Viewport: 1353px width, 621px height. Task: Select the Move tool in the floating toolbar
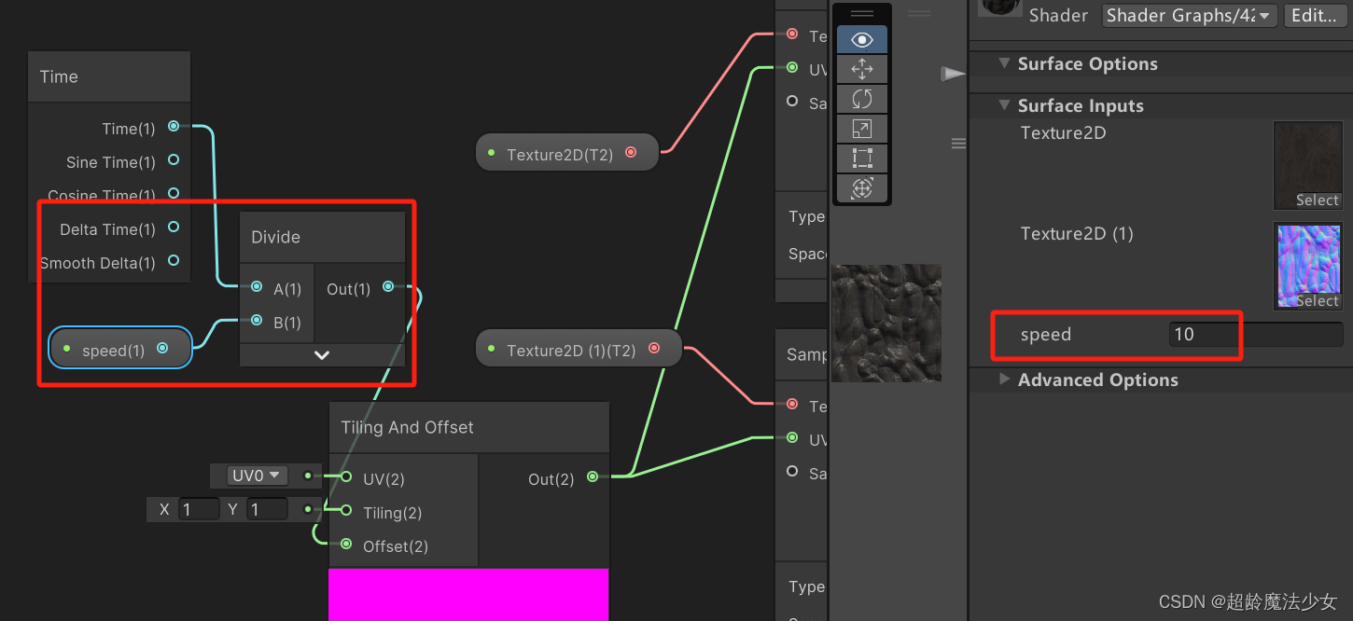pyautogui.click(x=860, y=68)
